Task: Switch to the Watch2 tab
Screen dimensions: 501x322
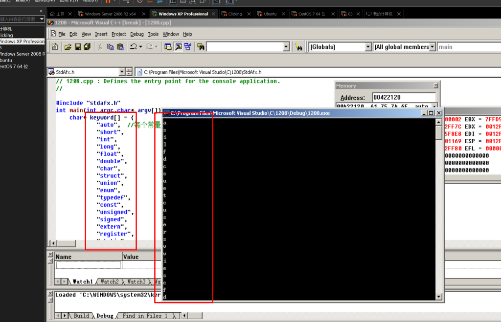Action: tap(110, 281)
